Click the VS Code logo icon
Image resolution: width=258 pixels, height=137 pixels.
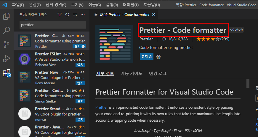coord(5,5)
